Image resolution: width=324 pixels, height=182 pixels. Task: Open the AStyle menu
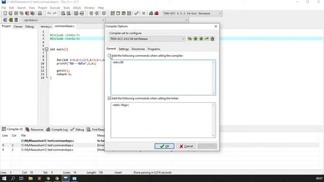[x=77, y=8]
